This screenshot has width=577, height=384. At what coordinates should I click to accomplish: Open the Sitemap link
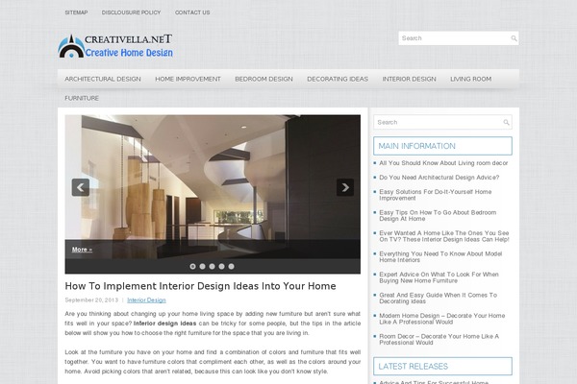click(76, 12)
